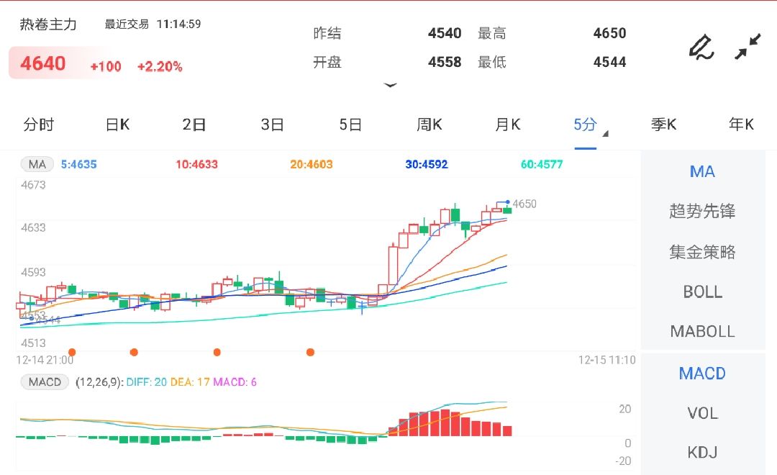Click the 20:4603 moving average value

(x=312, y=164)
